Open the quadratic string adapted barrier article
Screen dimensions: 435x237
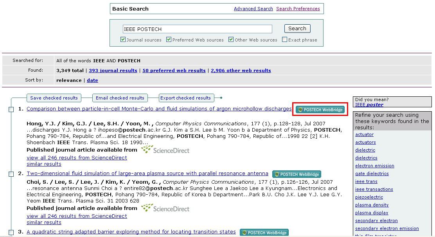tap(131, 232)
